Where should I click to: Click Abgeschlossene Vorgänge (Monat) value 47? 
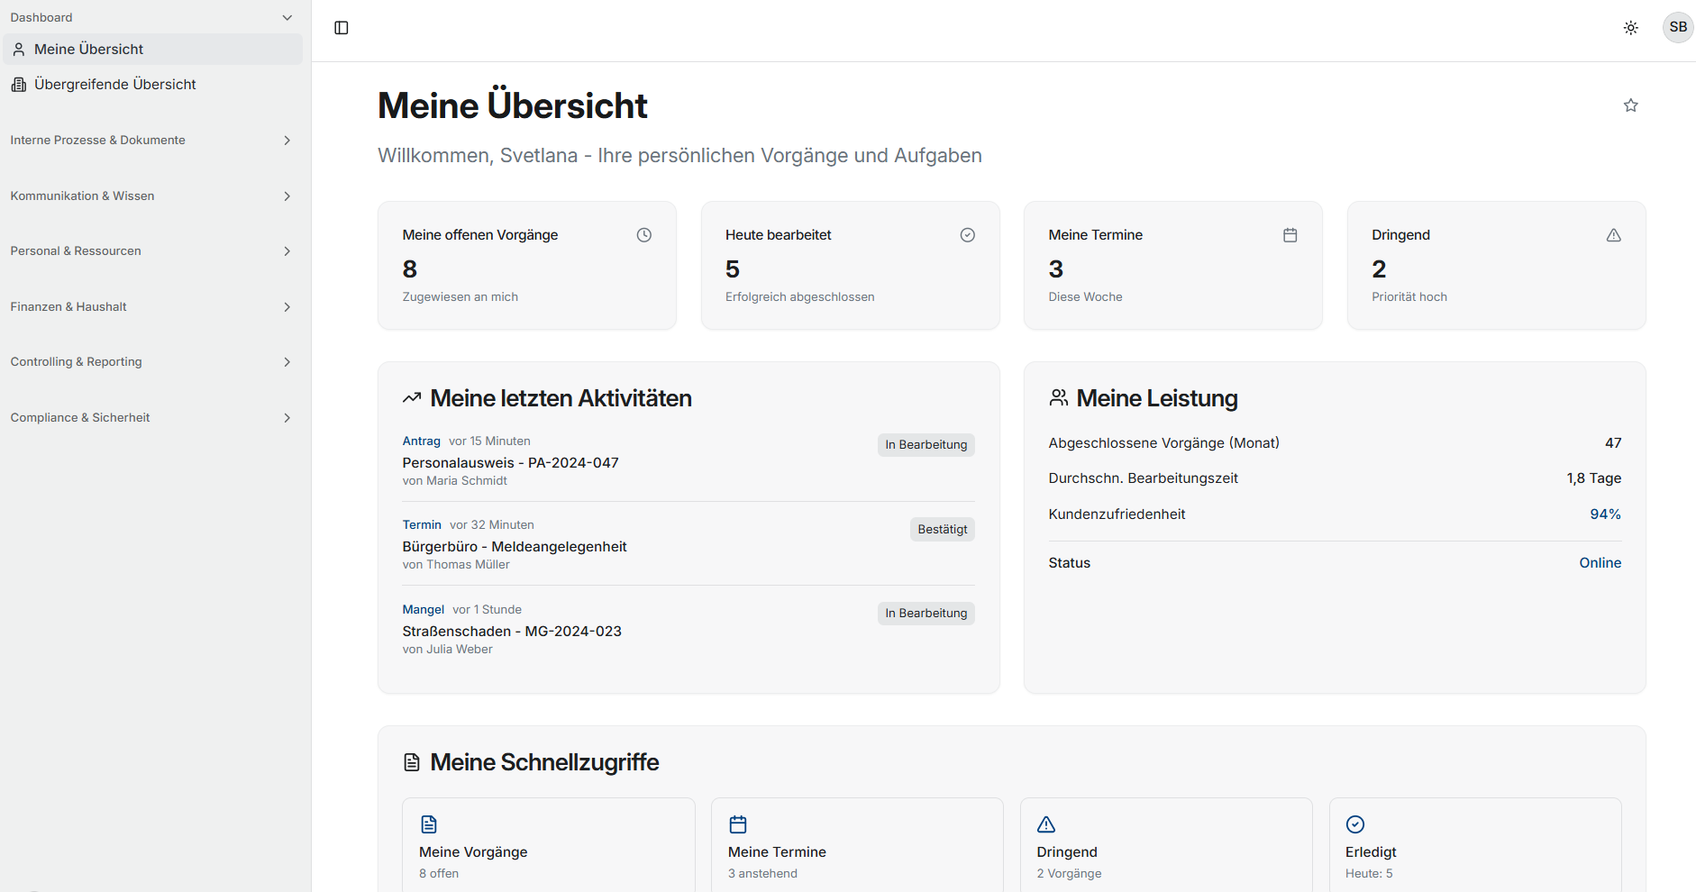coord(1613,443)
